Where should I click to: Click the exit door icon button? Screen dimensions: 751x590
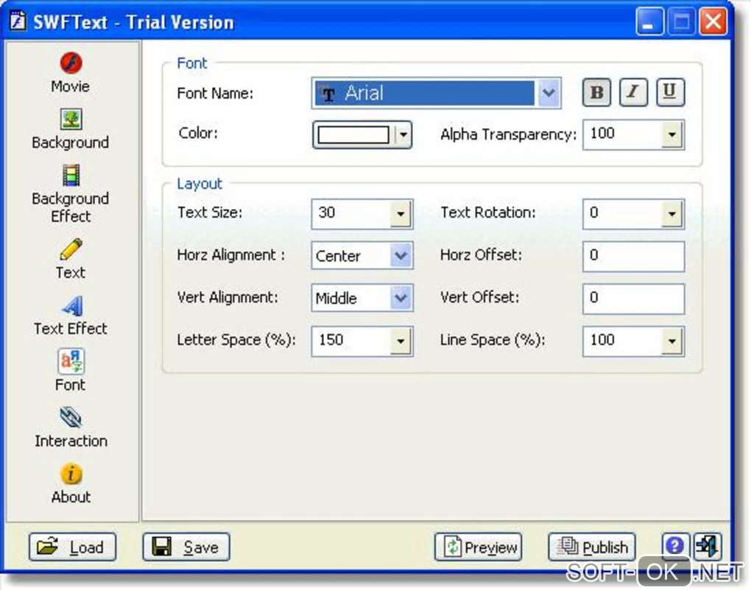pos(708,546)
